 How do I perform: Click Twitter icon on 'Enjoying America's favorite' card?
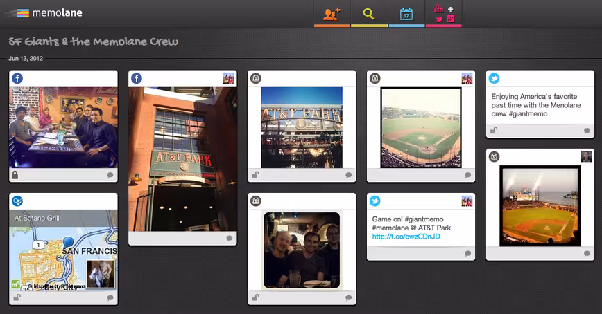point(494,78)
